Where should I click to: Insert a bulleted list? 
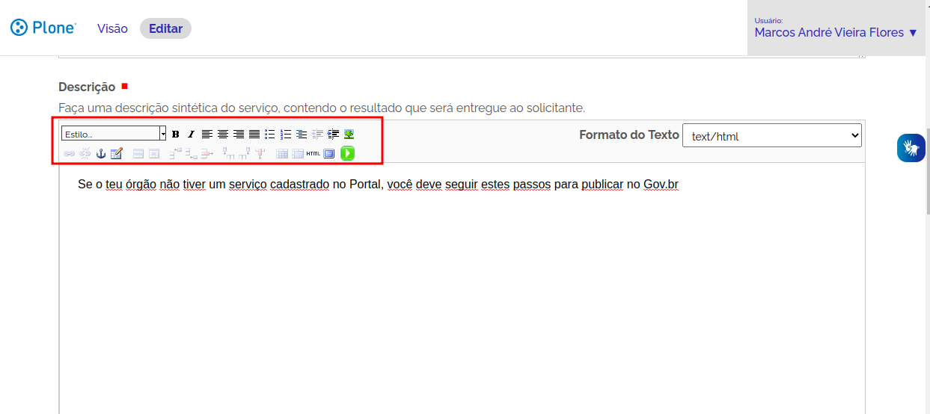(270, 135)
